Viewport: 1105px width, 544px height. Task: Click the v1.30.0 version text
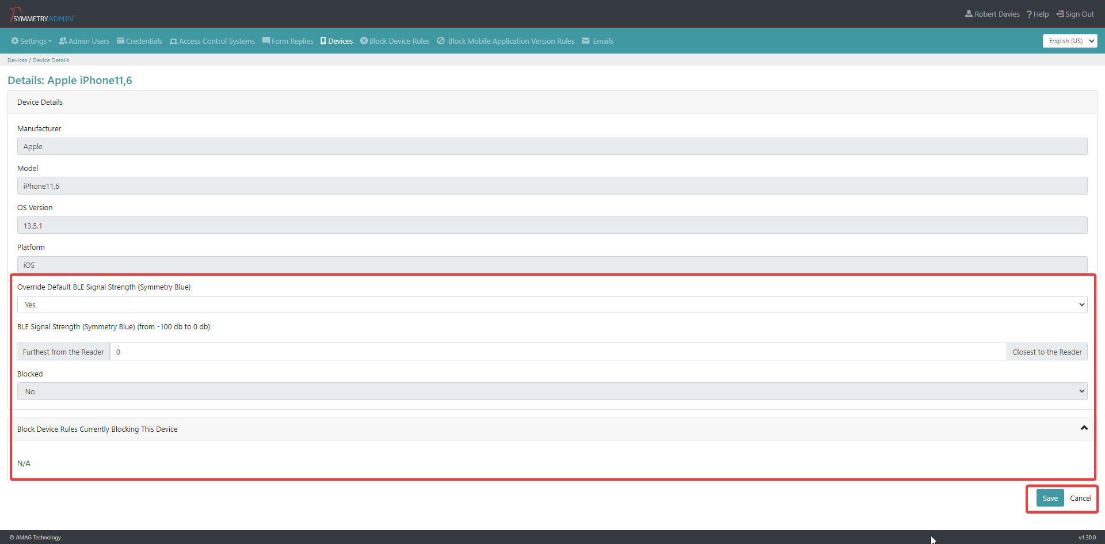(x=1087, y=537)
